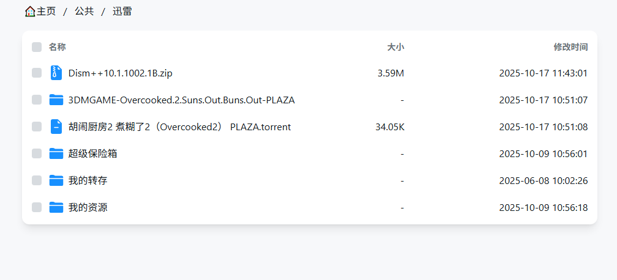
Task: Select the checkbox beside 超级保险箱
Action: [x=37, y=153]
